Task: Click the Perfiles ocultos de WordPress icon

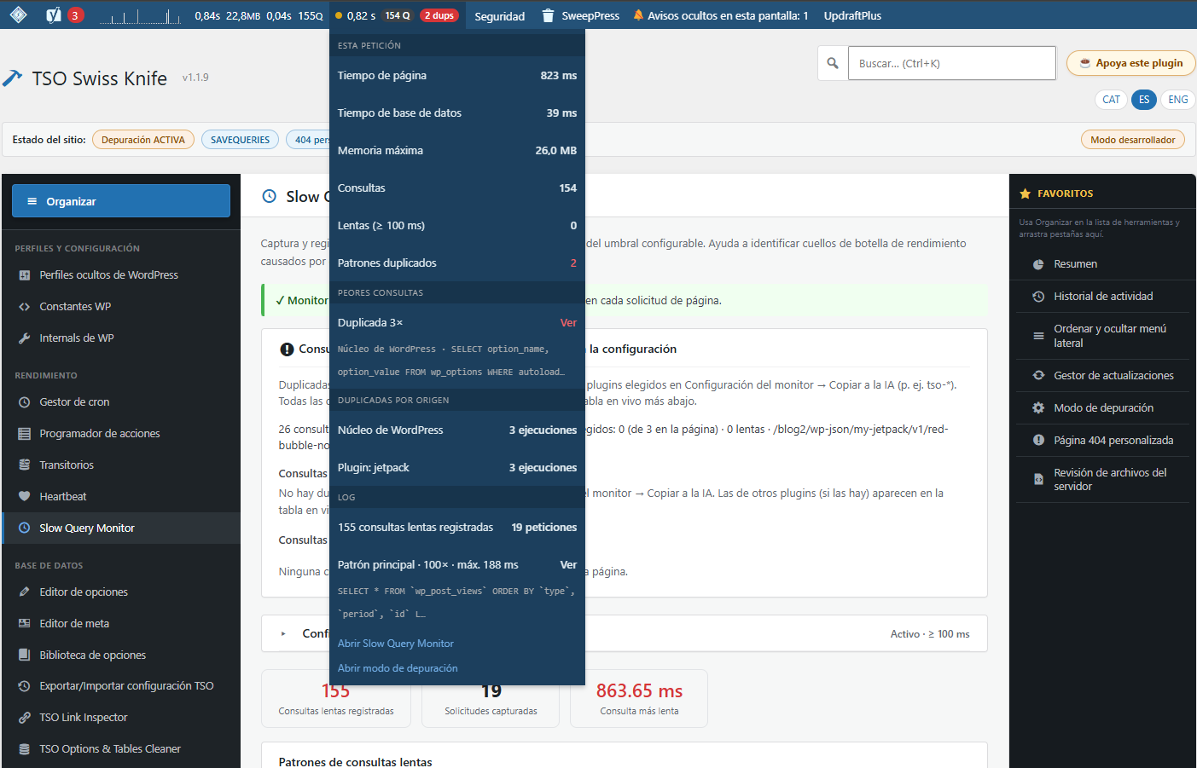Action: 25,275
